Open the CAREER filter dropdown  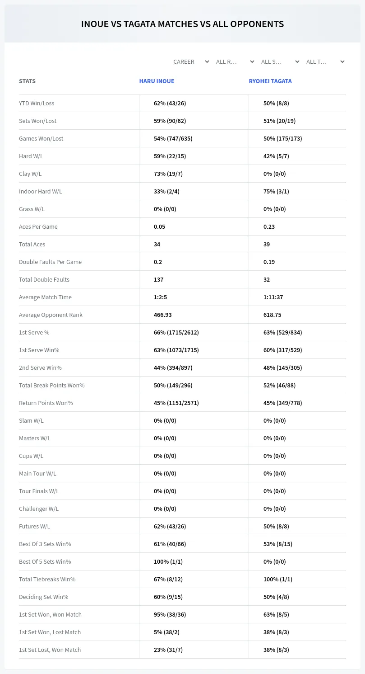(190, 61)
